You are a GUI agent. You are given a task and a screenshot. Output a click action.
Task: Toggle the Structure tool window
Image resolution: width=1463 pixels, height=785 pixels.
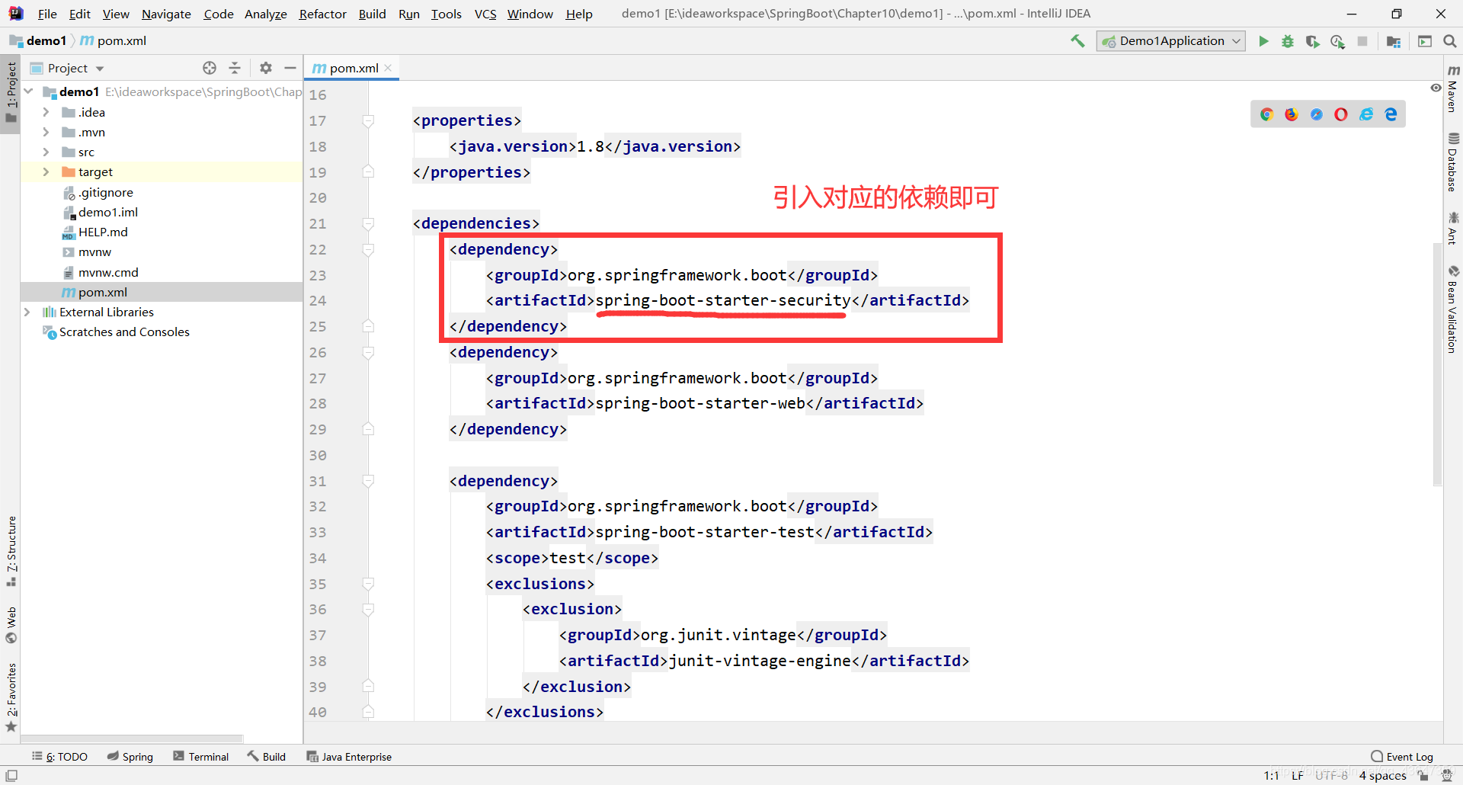[11, 551]
